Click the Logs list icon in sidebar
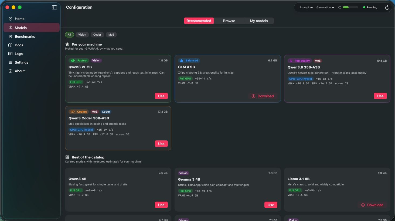 click(10, 54)
